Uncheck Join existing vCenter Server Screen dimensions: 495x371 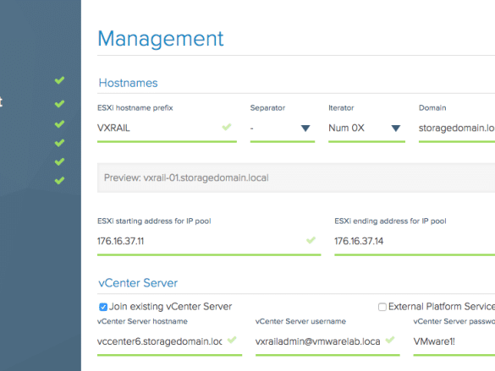(x=103, y=307)
